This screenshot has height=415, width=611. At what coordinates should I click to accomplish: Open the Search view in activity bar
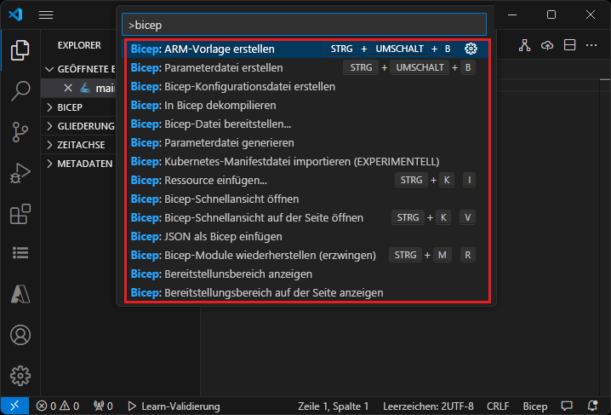click(20, 91)
